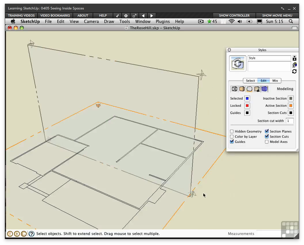Click VIDEO BOOKMARKS button

pos(55,15)
